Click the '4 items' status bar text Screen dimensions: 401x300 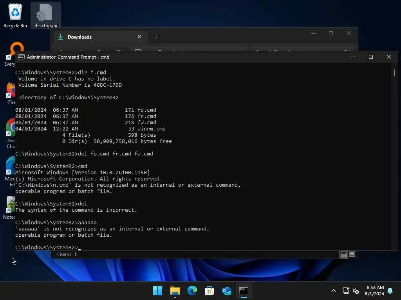(x=64, y=254)
